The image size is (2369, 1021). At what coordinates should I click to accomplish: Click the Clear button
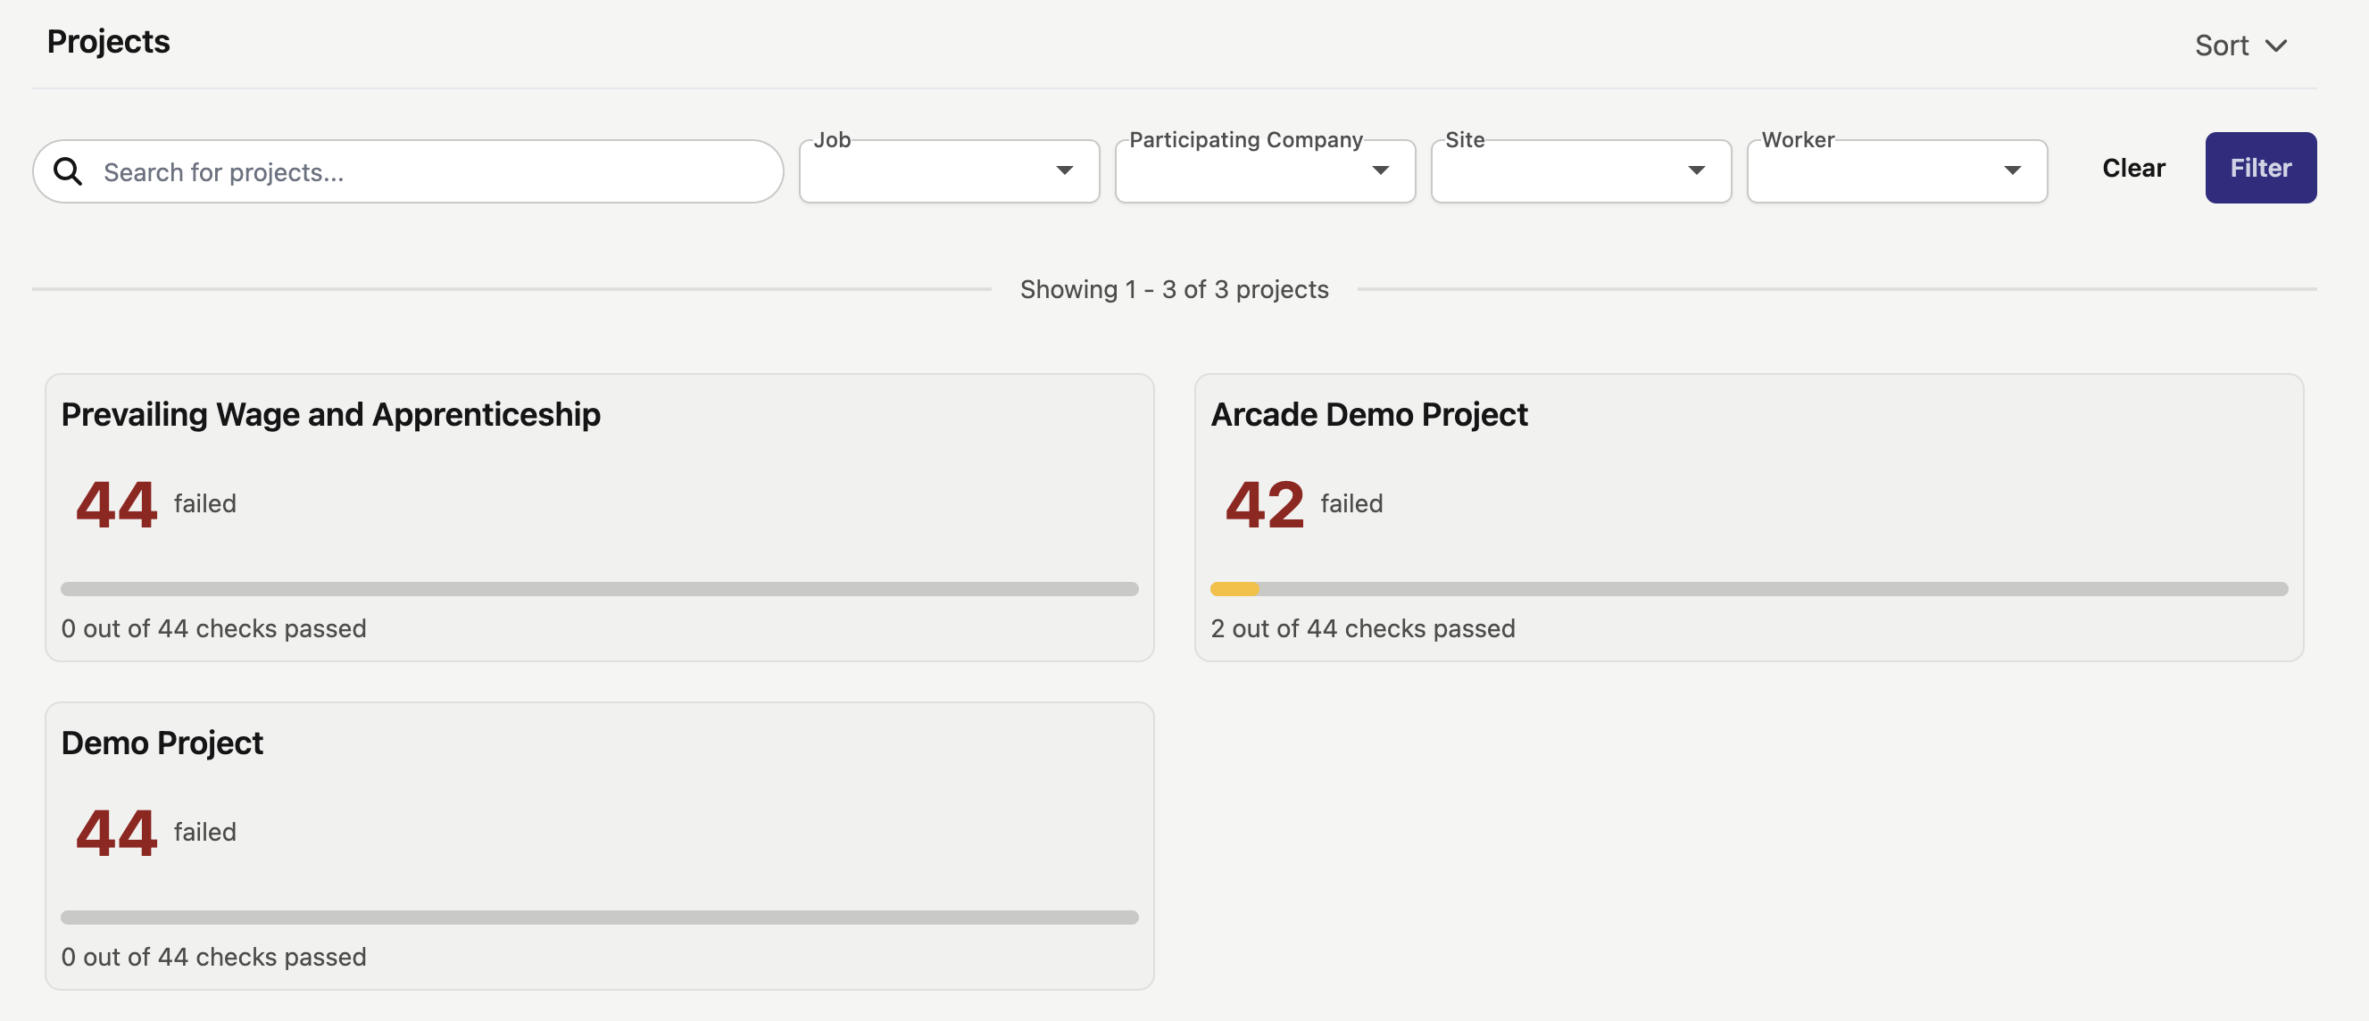[x=2132, y=168]
